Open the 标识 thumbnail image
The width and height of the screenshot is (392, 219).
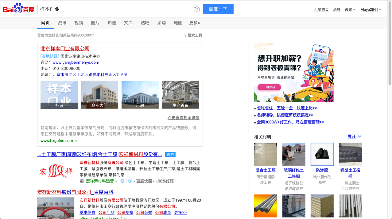click(59, 95)
